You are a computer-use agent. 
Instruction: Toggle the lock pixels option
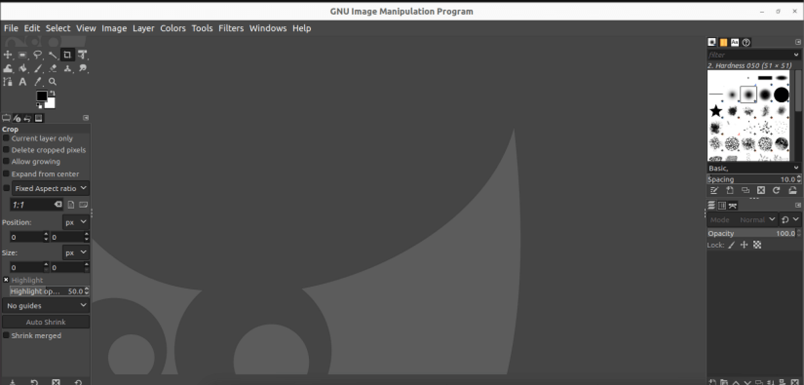click(x=731, y=245)
